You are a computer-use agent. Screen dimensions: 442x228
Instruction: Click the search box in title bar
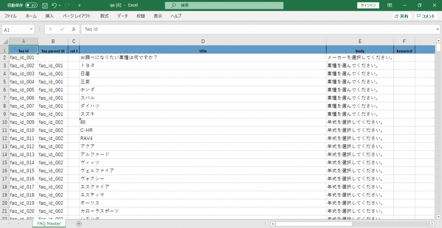click(224, 5)
